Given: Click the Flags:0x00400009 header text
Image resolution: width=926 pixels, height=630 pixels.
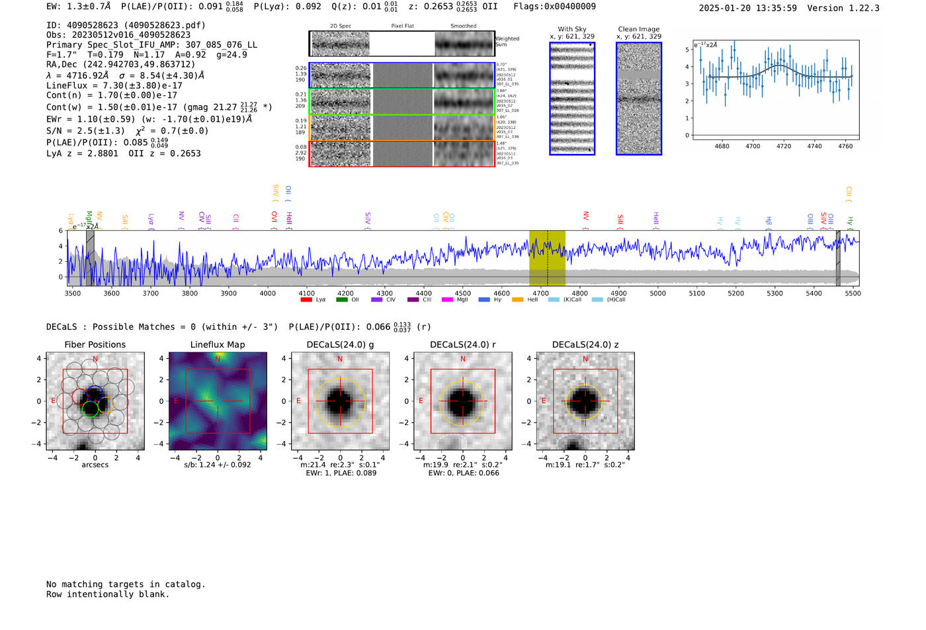Looking at the screenshot, I should click(554, 6).
